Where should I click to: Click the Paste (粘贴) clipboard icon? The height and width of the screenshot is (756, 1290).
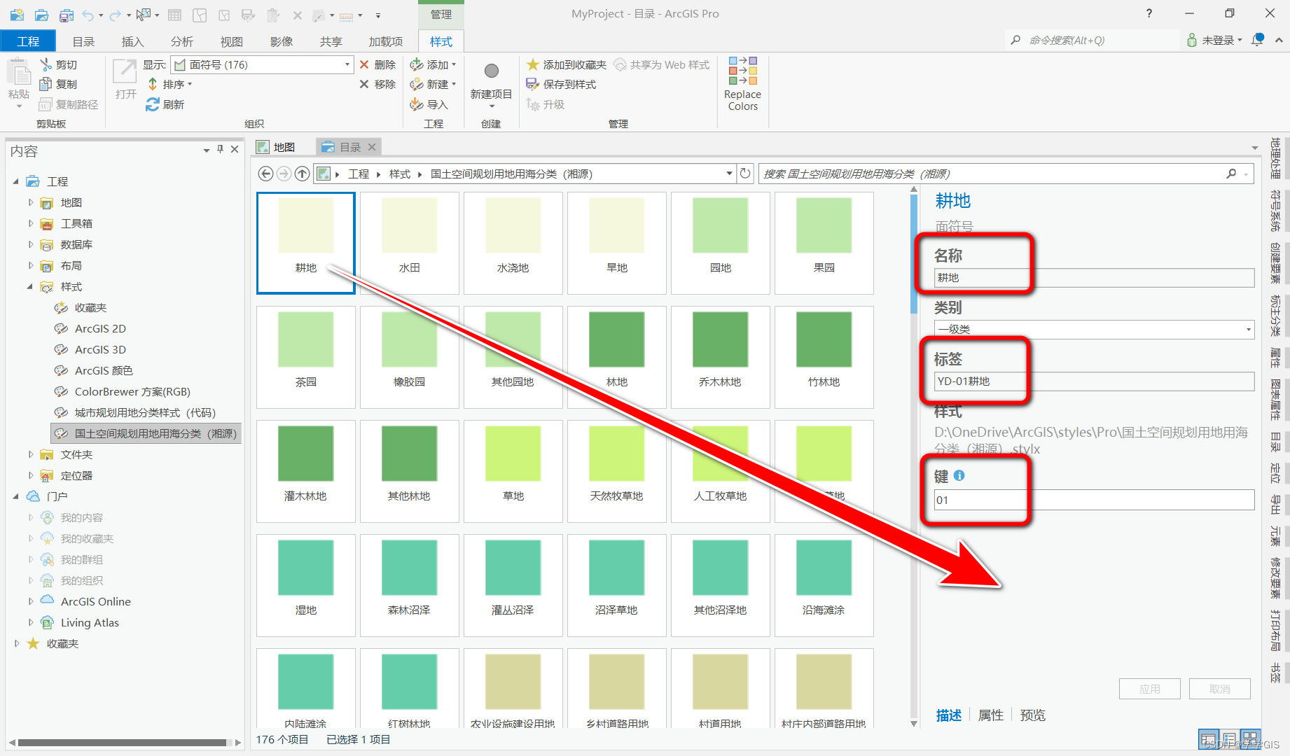pyautogui.click(x=19, y=73)
